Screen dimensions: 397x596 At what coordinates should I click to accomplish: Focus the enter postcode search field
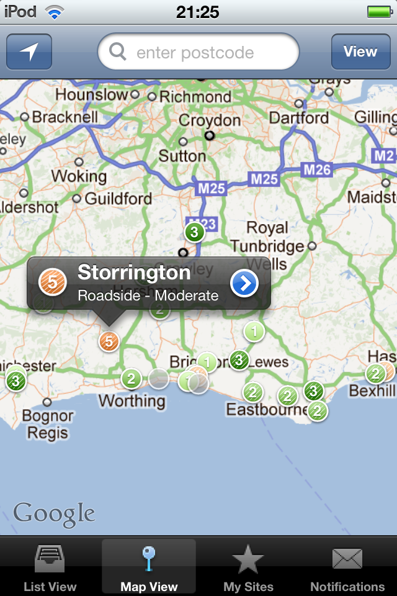198,52
